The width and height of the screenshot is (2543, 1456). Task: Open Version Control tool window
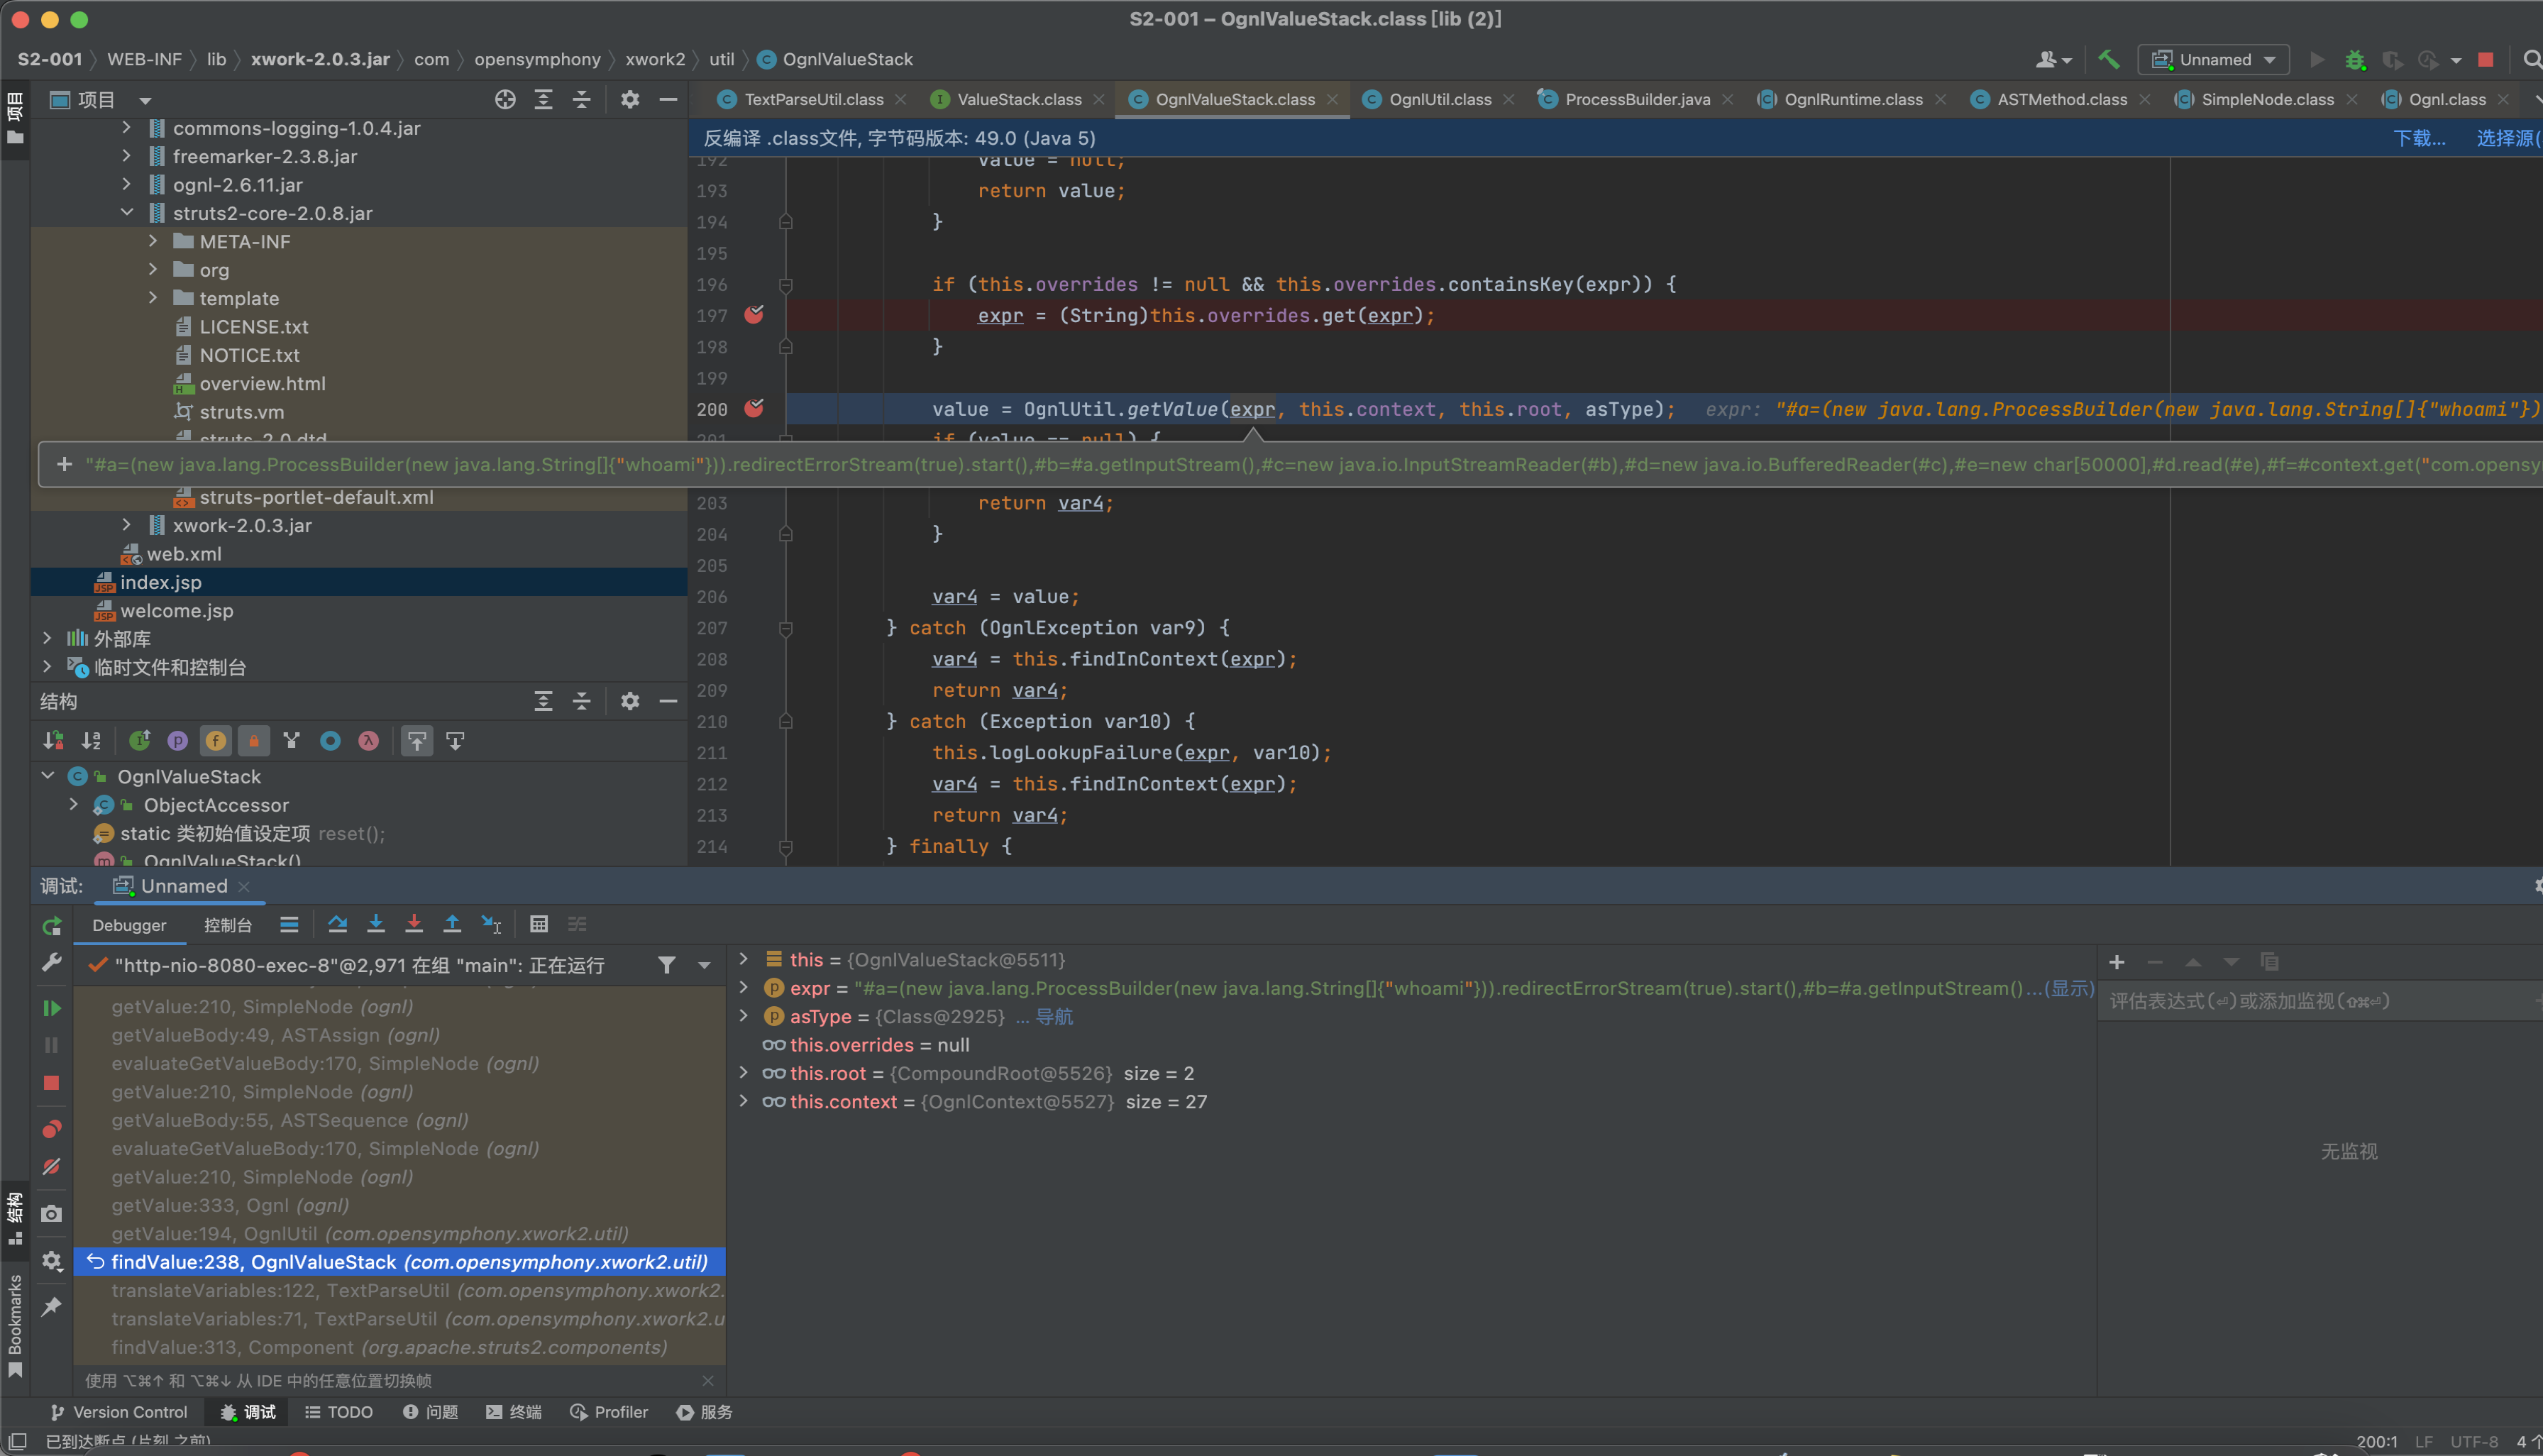tap(119, 1411)
